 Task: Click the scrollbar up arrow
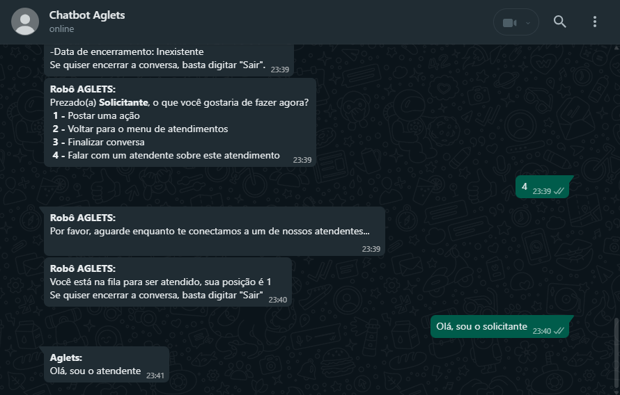point(617,47)
